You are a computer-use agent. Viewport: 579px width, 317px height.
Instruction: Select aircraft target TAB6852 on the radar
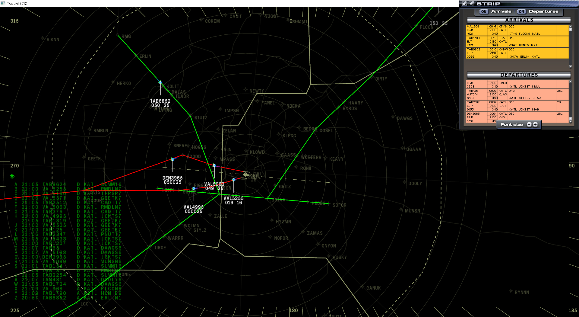[x=160, y=82]
